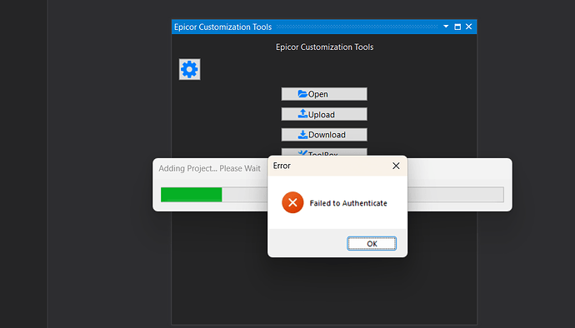Viewport: 575px width, 328px height.
Task: Click the red error icon in the dialog
Action: [x=292, y=202]
